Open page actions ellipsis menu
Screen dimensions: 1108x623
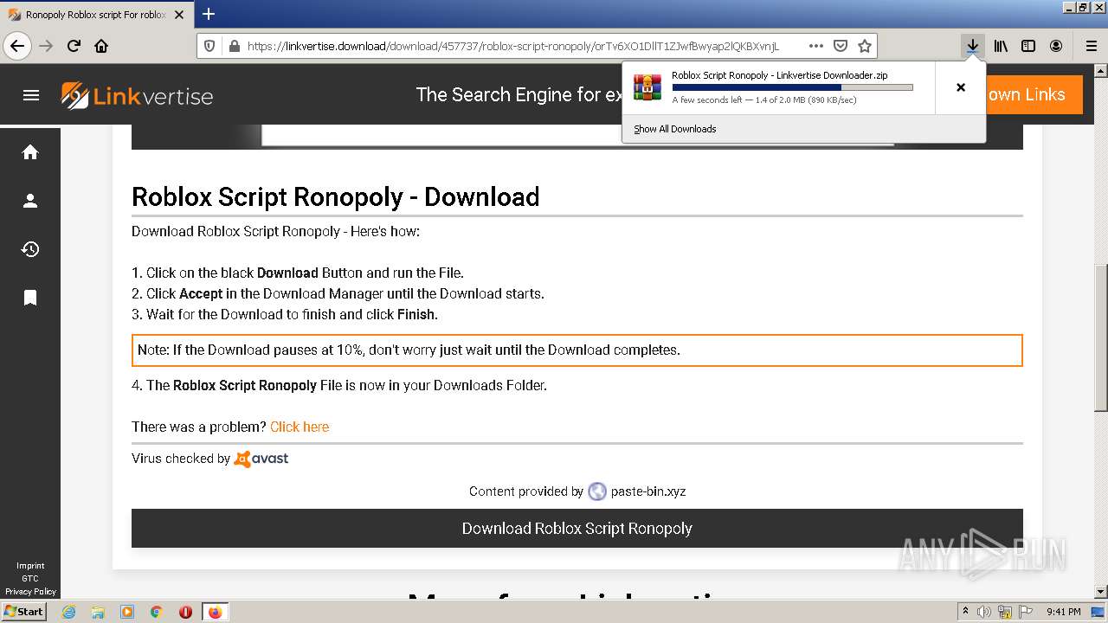coord(815,46)
